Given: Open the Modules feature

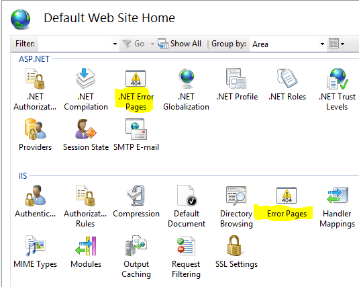Looking at the screenshot, I should click(86, 252).
